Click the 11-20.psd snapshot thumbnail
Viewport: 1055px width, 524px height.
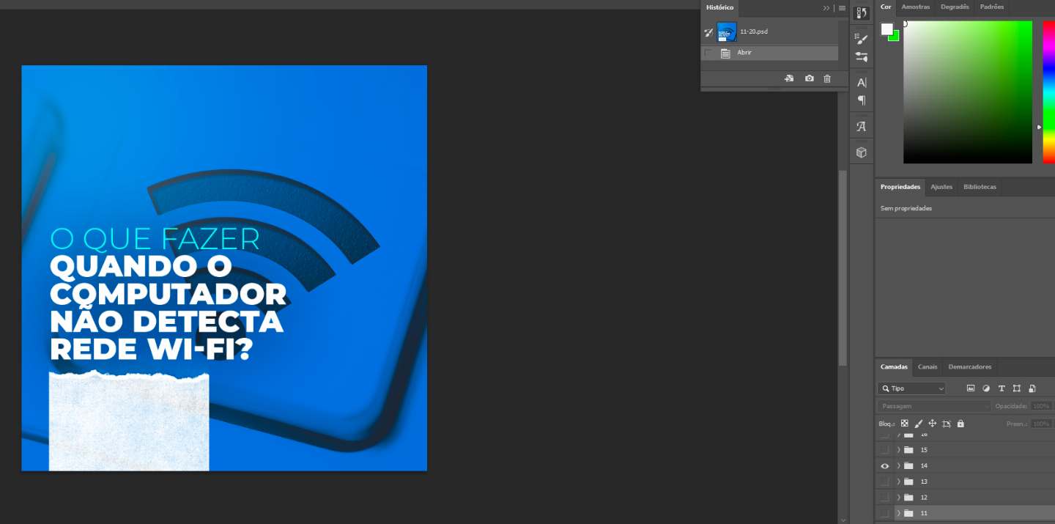tap(727, 32)
